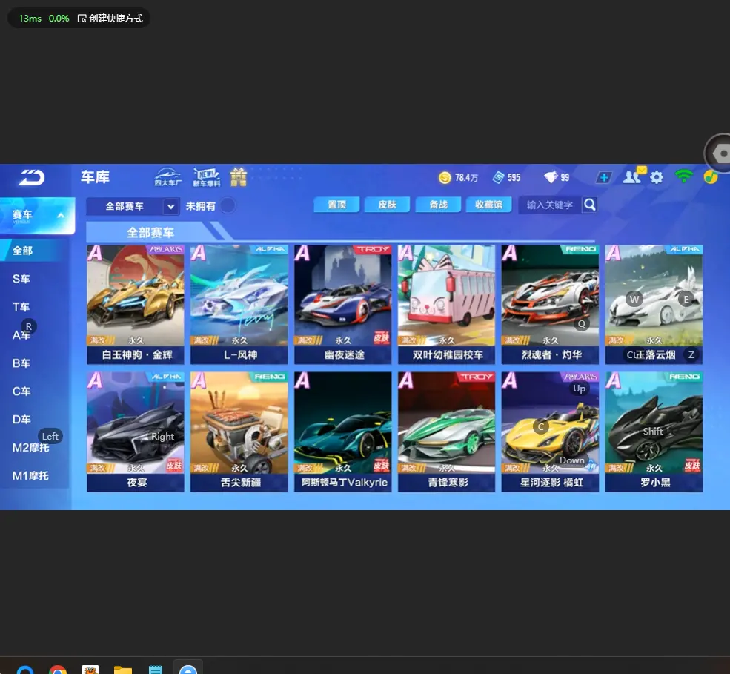Click the 皮肤 badge on 幽夜迷途 card
The height and width of the screenshot is (674, 730).
click(x=381, y=339)
